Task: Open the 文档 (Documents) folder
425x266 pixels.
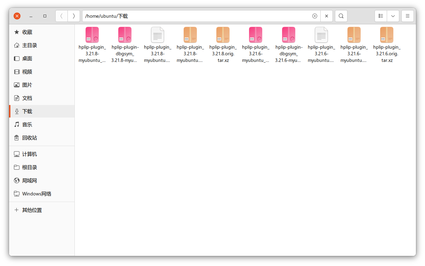Action: point(42,98)
